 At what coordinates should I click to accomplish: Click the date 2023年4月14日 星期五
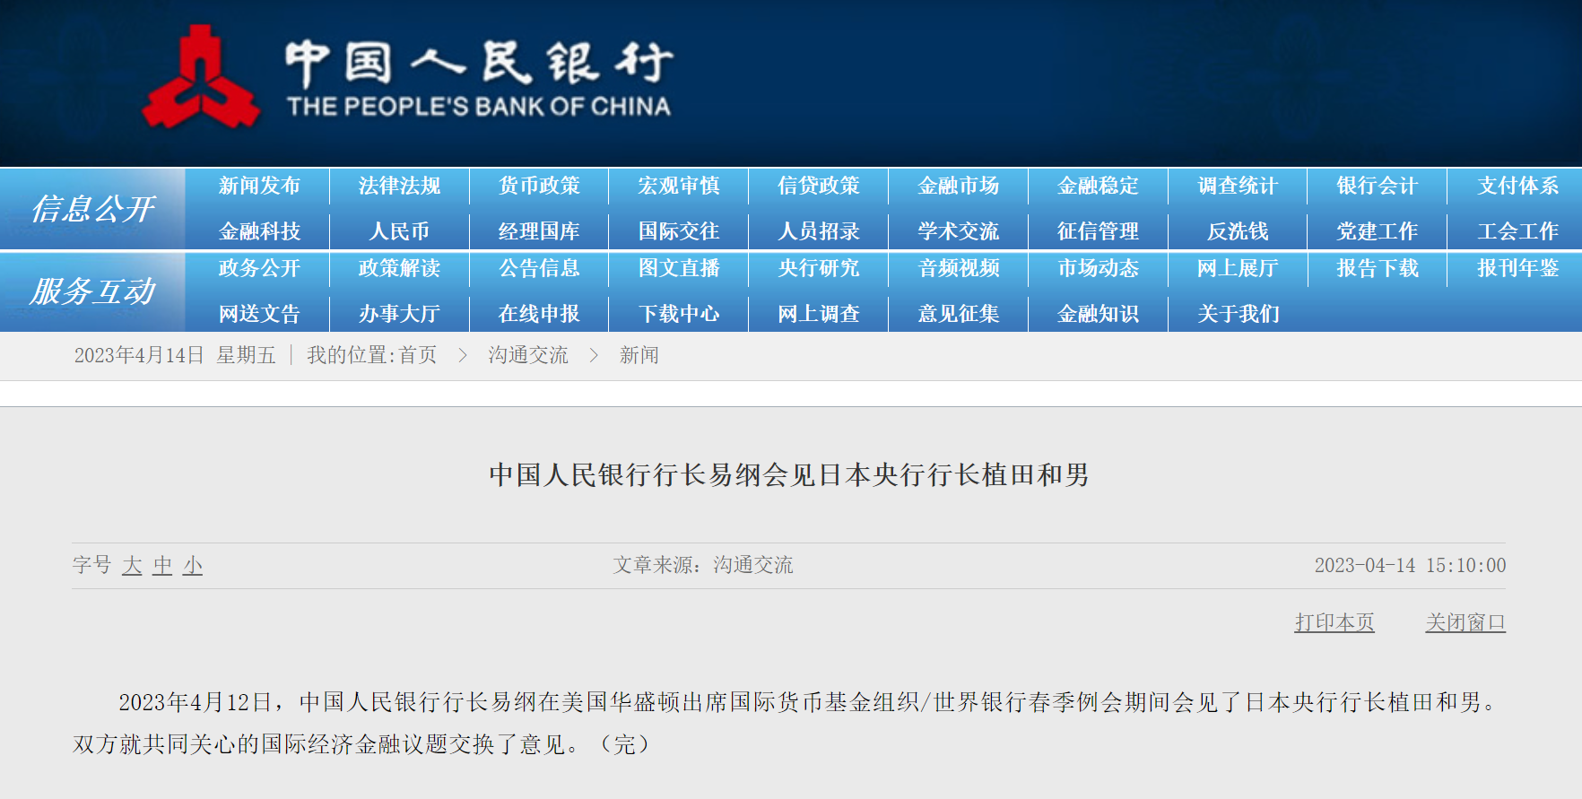coord(175,355)
